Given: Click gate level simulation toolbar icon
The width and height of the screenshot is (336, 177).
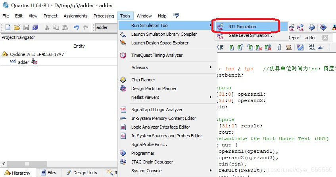Looking at the screenshot, I should click(300, 27).
